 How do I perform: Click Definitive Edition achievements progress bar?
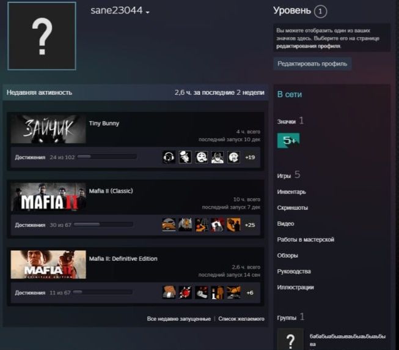tap(103, 292)
